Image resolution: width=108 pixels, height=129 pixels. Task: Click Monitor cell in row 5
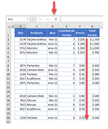[x=37, y=52]
